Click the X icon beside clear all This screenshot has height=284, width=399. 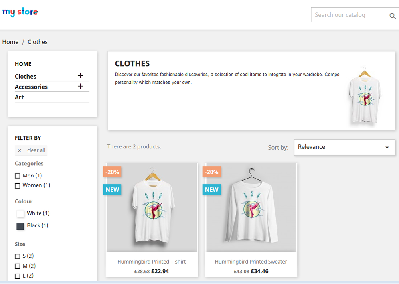19,151
